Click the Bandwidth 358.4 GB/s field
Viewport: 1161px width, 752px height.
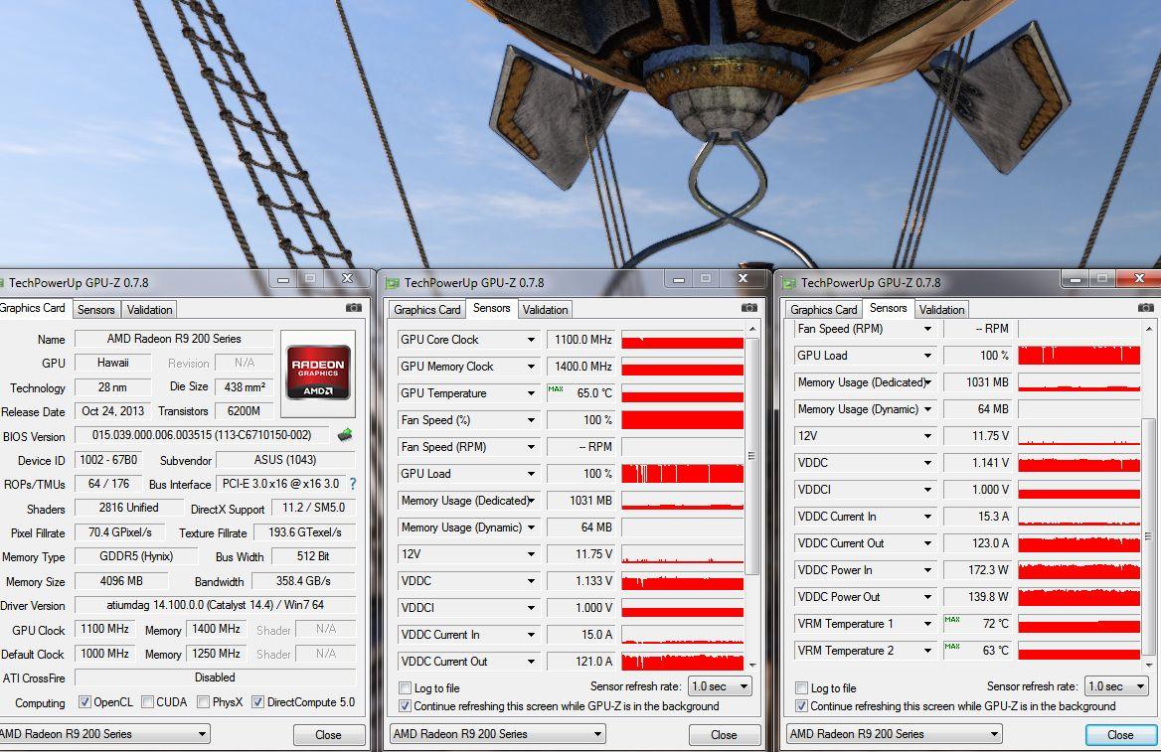click(x=303, y=581)
